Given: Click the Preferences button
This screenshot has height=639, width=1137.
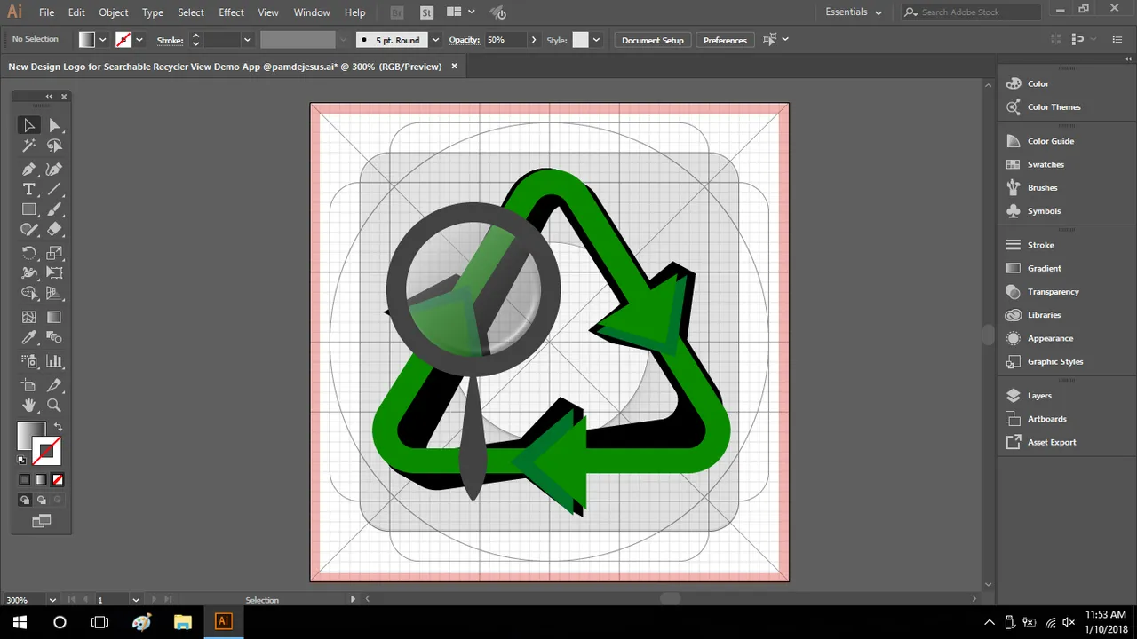Looking at the screenshot, I should click(x=725, y=40).
